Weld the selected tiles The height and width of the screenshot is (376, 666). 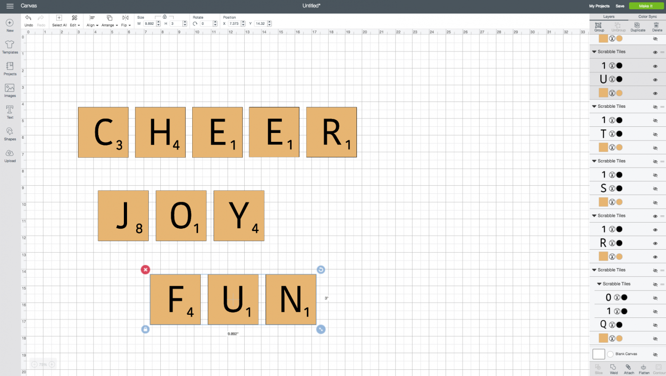[x=613, y=368]
